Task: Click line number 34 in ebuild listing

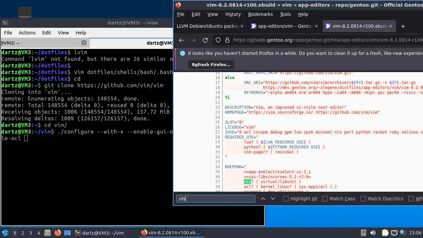Action: [217, 167]
